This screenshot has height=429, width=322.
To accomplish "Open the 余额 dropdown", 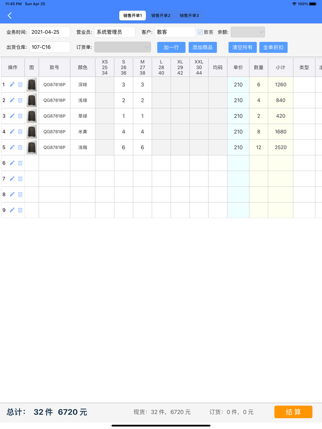I will coord(248,32).
